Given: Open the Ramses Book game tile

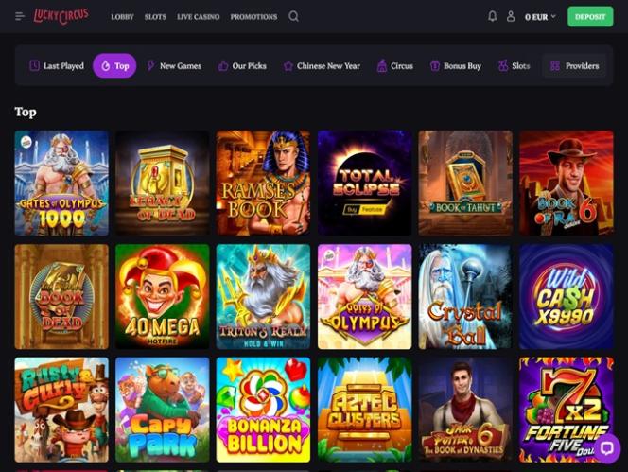Looking at the screenshot, I should 263,184.
